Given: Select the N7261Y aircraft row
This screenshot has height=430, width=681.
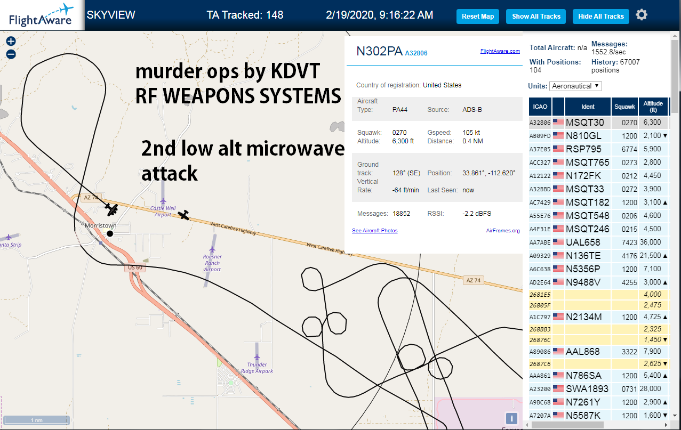Looking at the screenshot, I should (x=598, y=402).
